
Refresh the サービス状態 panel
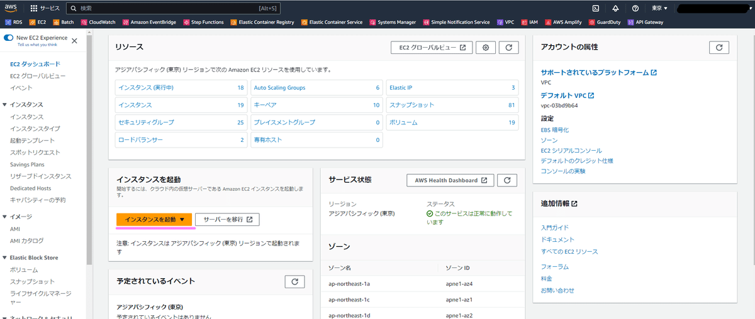point(507,180)
